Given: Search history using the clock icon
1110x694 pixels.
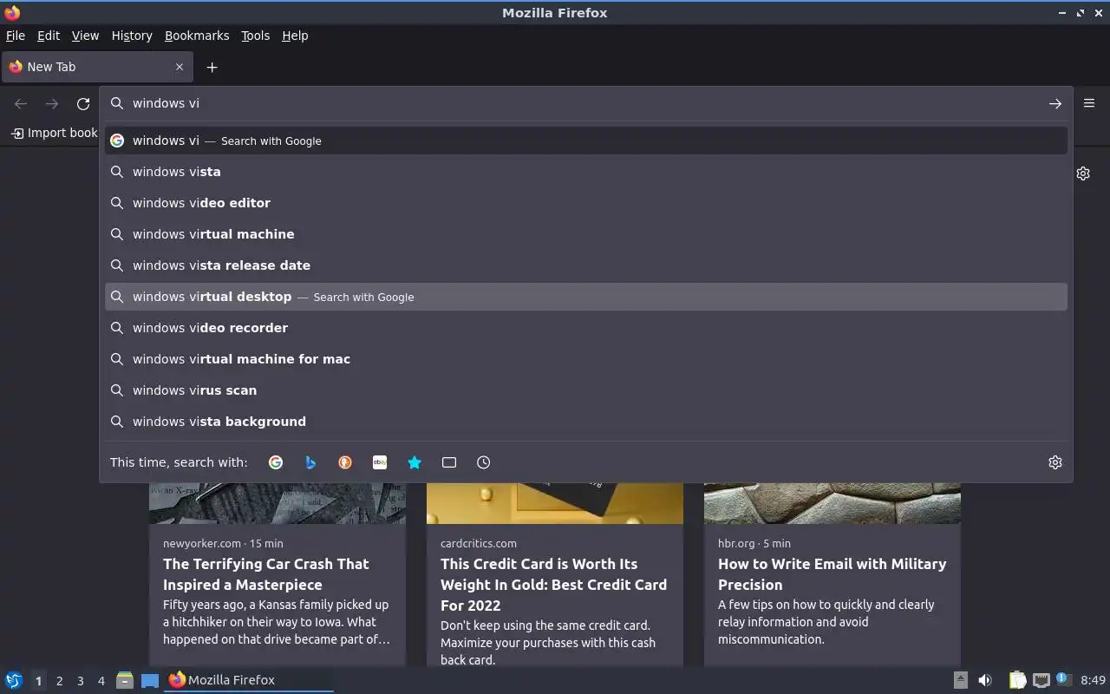Looking at the screenshot, I should pos(484,462).
